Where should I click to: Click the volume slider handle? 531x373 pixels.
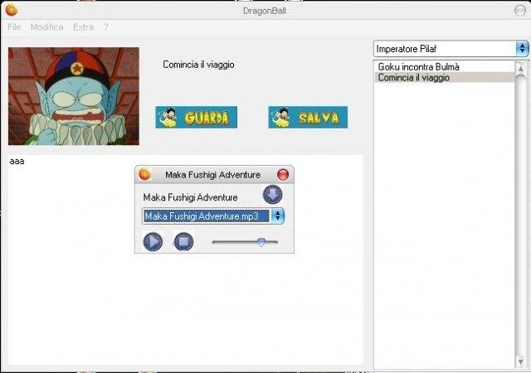coord(261,242)
